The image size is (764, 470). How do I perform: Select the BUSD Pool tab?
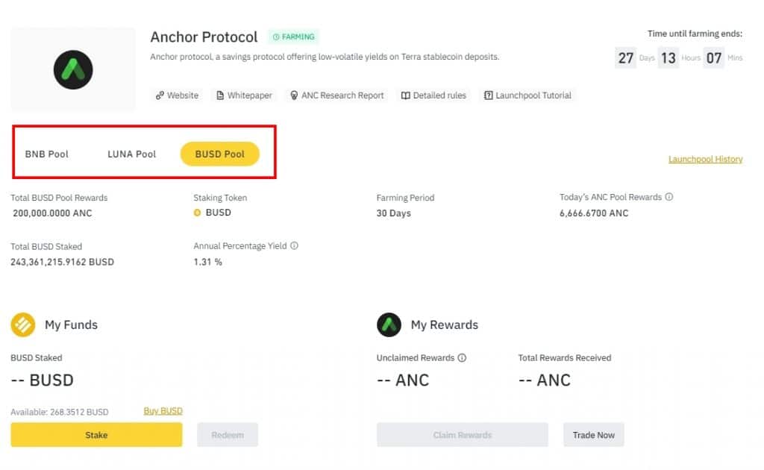pyautogui.click(x=220, y=154)
